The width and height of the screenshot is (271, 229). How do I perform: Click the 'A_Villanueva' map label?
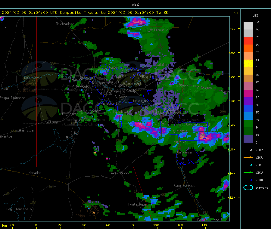(x=157, y=30)
